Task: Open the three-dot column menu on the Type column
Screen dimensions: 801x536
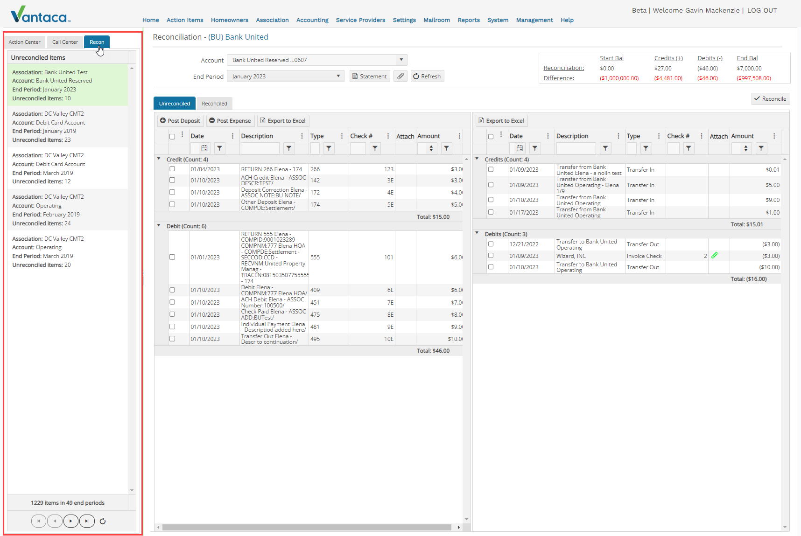Action: coord(343,136)
